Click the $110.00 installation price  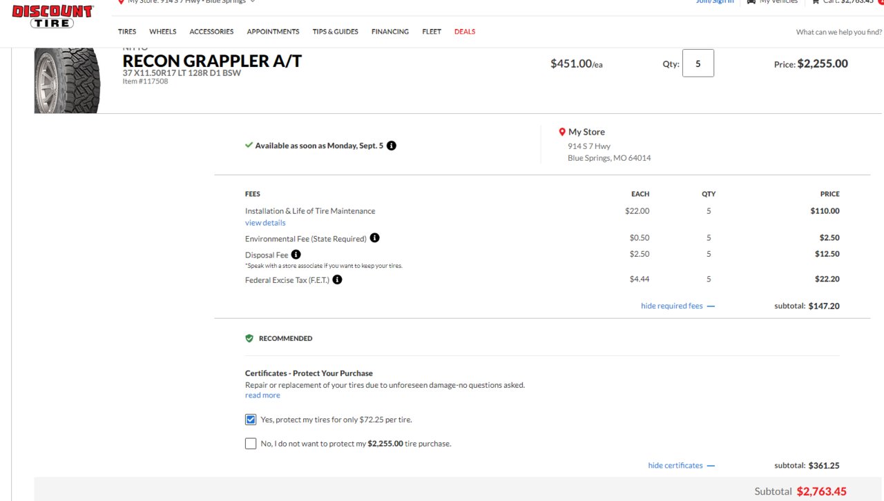[x=825, y=211]
